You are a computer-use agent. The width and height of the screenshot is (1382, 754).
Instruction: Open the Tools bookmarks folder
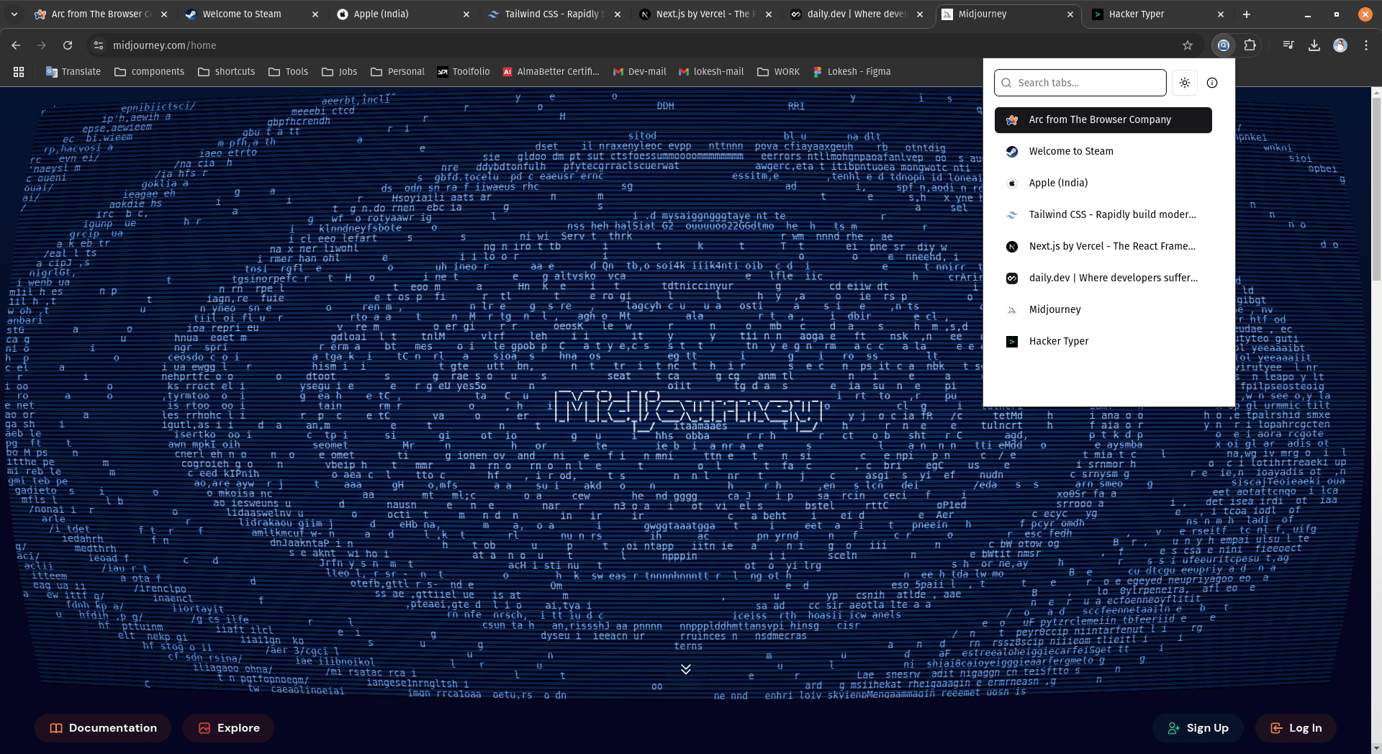[288, 71]
